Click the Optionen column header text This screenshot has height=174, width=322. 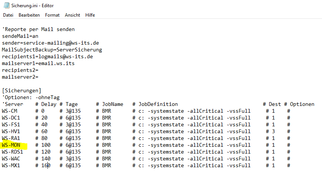click(302, 104)
